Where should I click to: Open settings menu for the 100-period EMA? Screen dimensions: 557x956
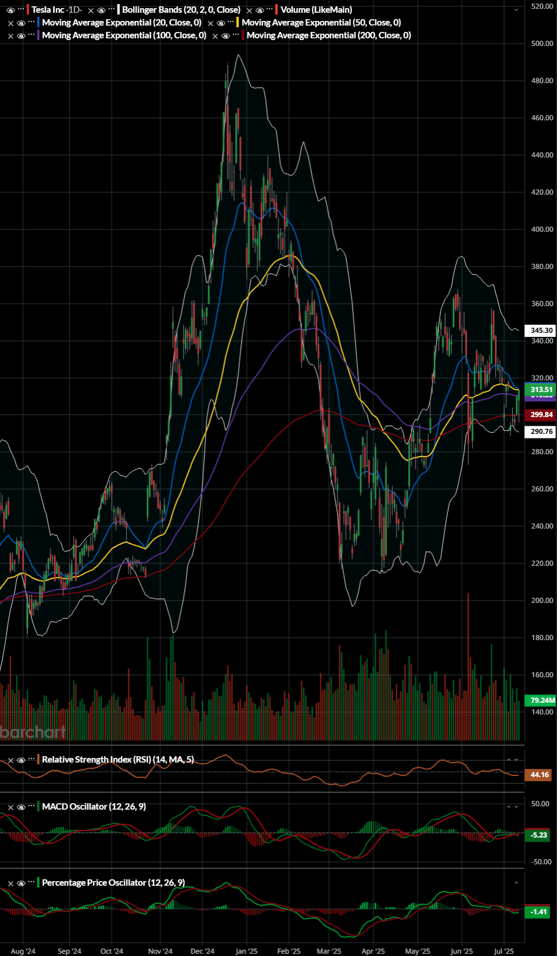pos(31,35)
